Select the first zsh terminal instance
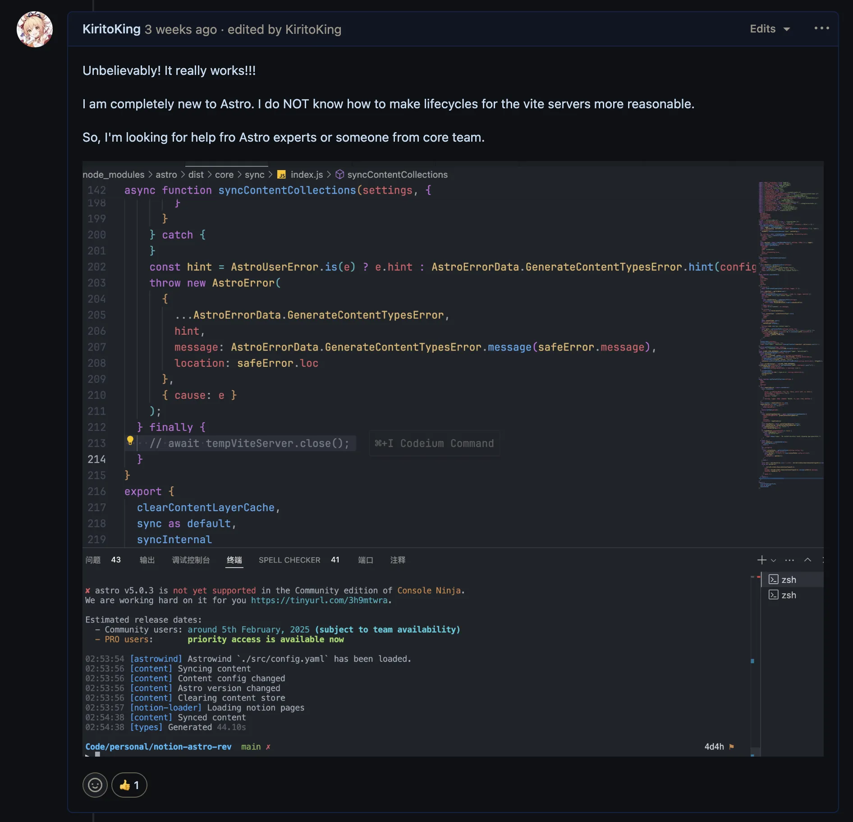The height and width of the screenshot is (822, 853). point(788,580)
